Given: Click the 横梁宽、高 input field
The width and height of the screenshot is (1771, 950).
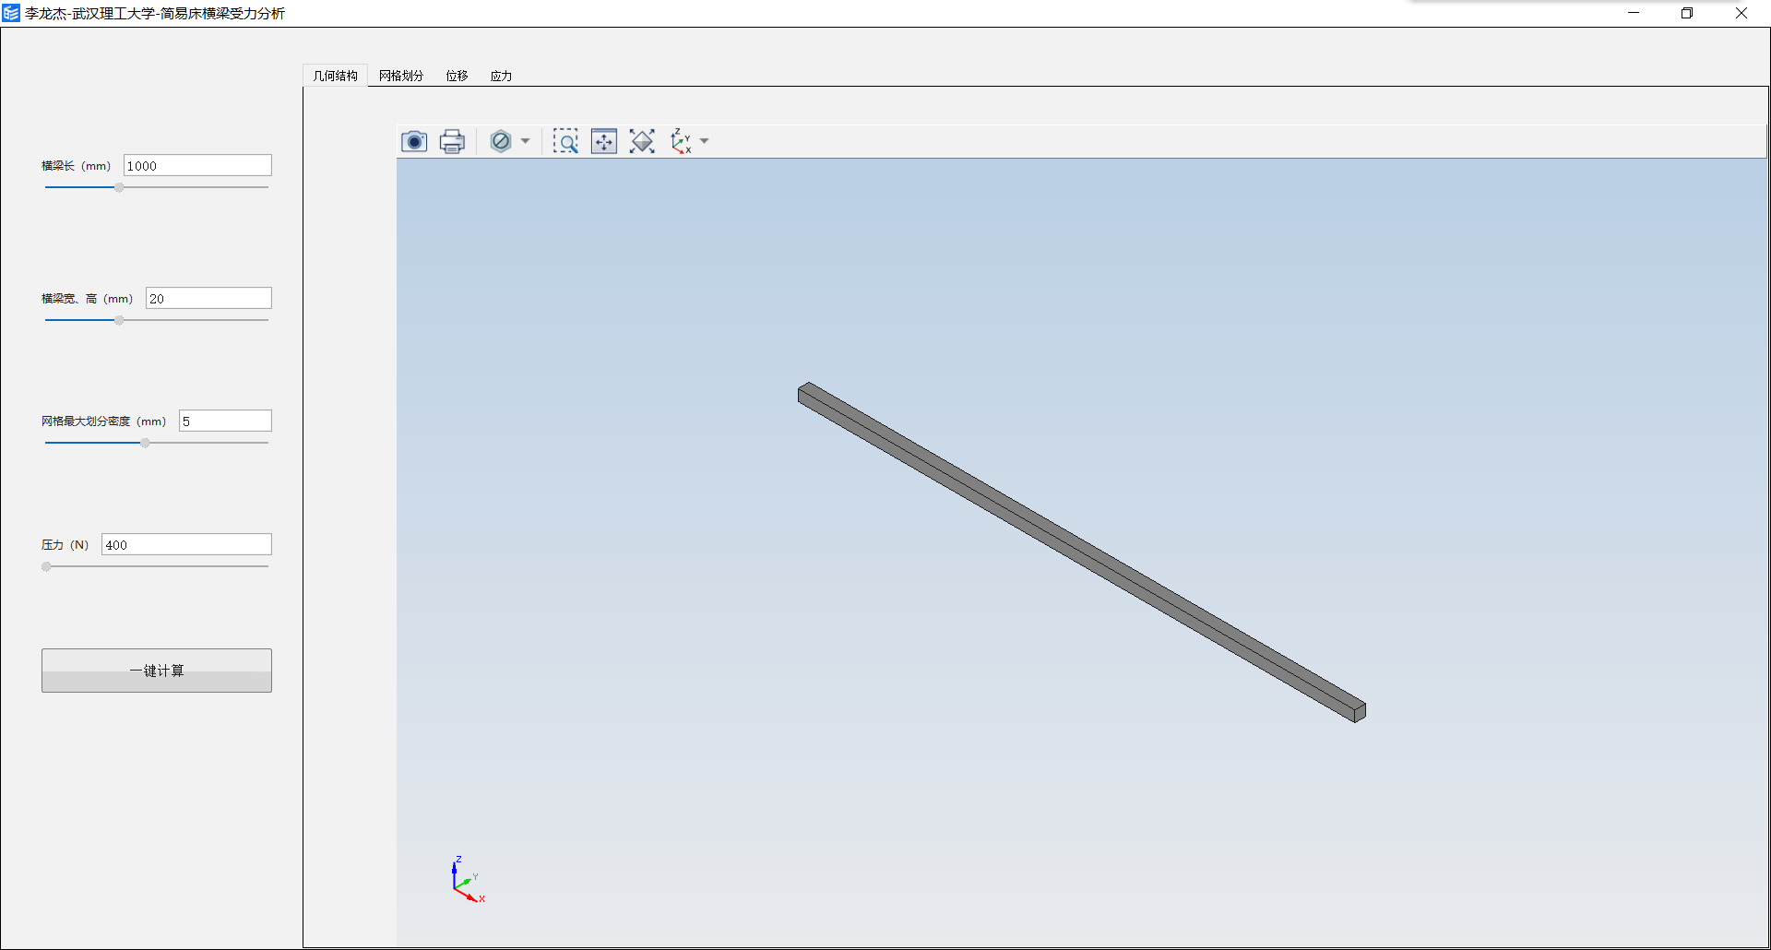Looking at the screenshot, I should coord(208,298).
